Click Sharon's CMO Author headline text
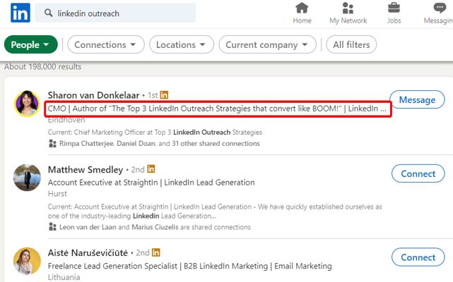 tap(217, 109)
